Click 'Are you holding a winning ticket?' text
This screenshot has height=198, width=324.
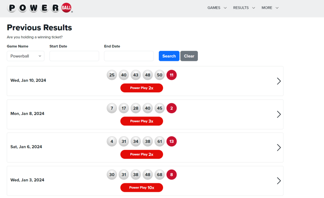35,37
